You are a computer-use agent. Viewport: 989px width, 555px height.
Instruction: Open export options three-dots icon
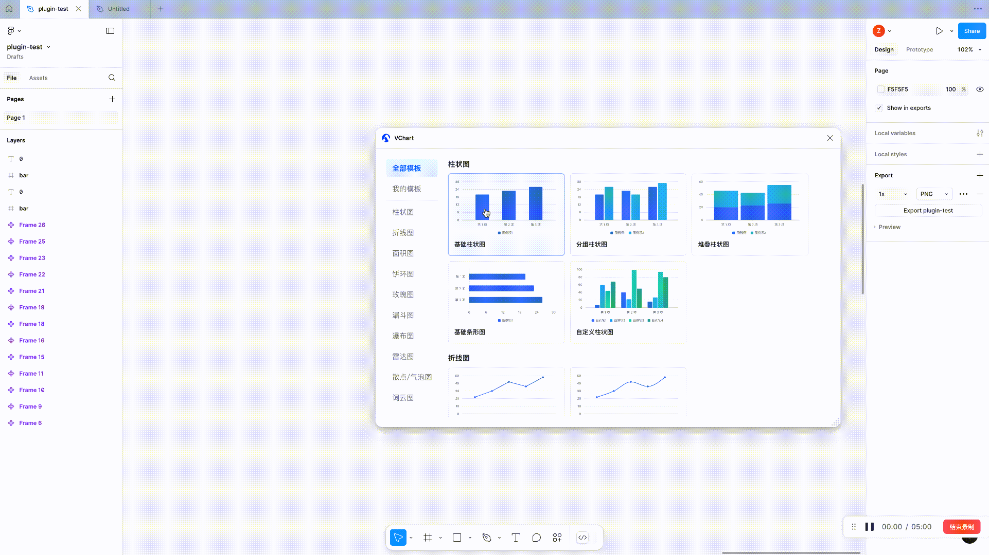pos(963,194)
